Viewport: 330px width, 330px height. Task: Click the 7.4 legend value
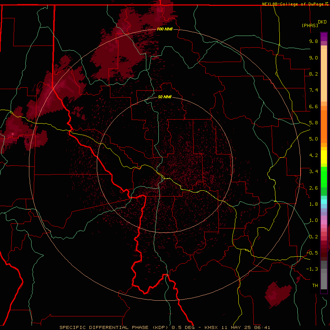point(313,90)
